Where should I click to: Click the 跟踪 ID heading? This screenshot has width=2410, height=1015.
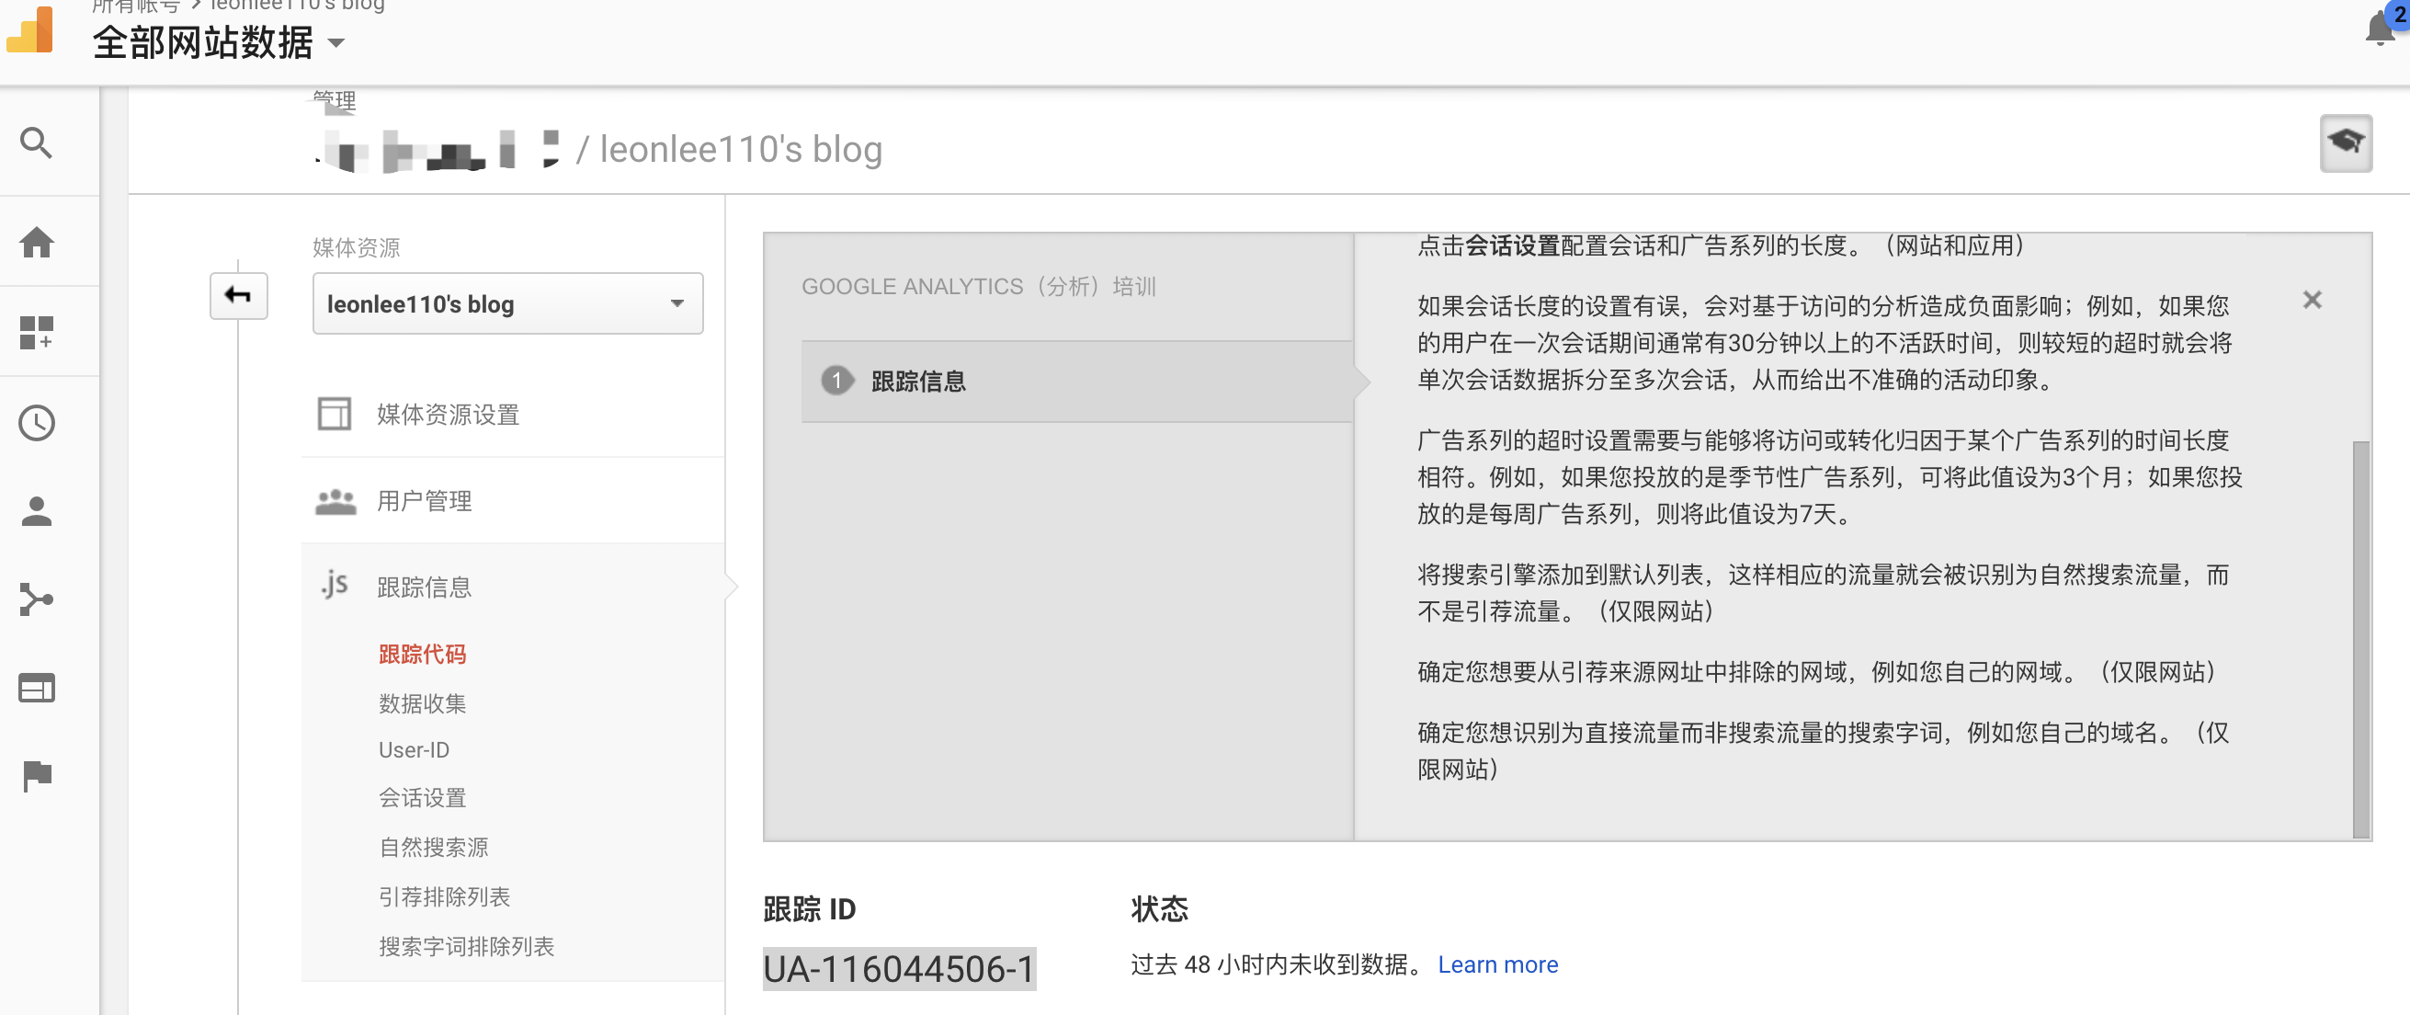coord(809,908)
